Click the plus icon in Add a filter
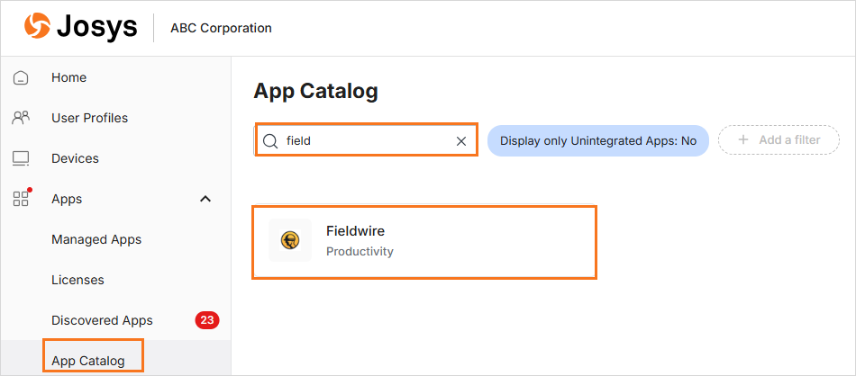 click(743, 140)
